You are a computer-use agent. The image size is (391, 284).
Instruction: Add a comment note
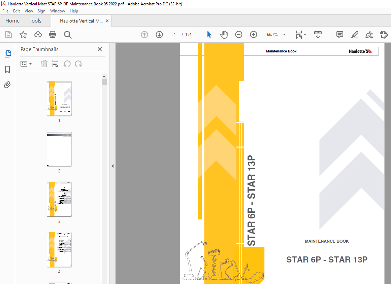(339, 35)
